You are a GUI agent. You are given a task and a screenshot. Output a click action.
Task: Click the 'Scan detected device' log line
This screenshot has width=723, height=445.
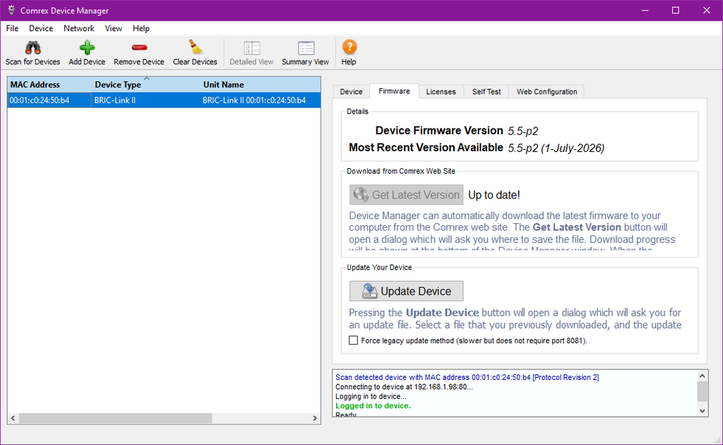[x=467, y=377]
